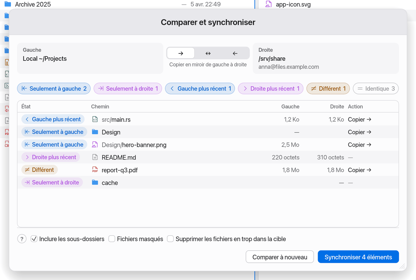Screen dimensions: 416x280
Task: Select bidirectional sync direction arrow
Action: coord(208,53)
